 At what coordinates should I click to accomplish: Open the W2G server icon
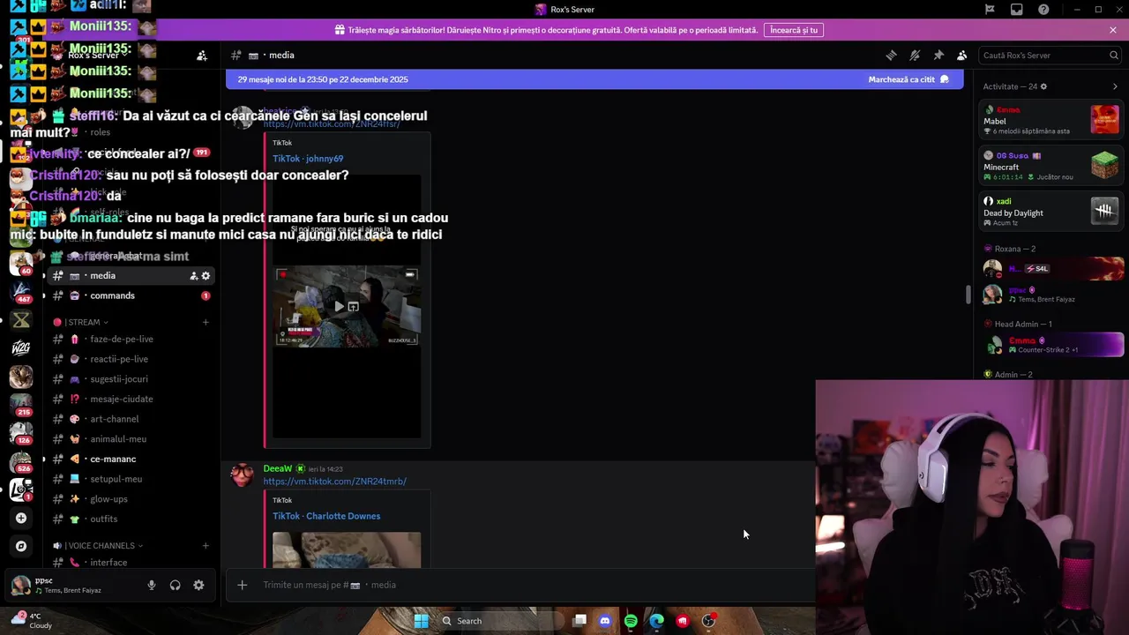21,348
